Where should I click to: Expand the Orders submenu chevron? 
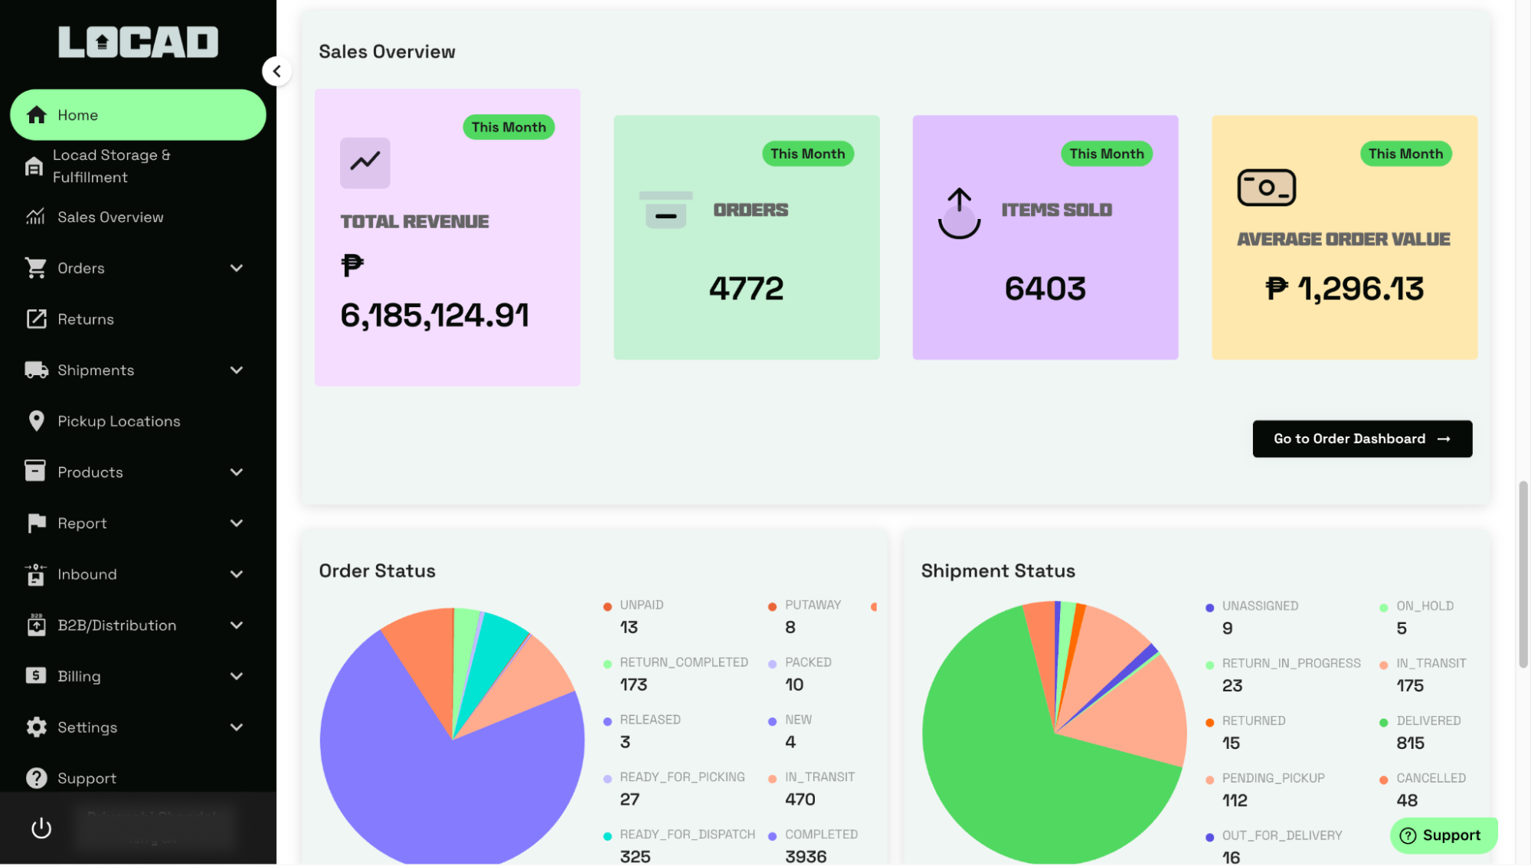click(237, 268)
